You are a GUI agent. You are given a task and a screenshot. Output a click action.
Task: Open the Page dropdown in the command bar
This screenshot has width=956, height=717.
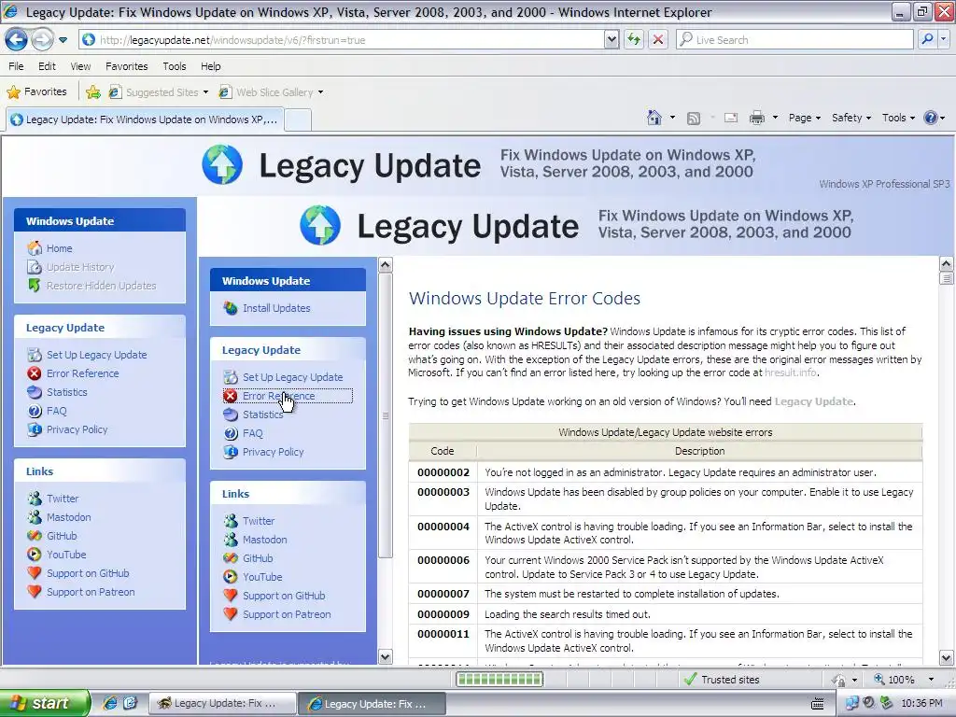pyautogui.click(x=804, y=118)
